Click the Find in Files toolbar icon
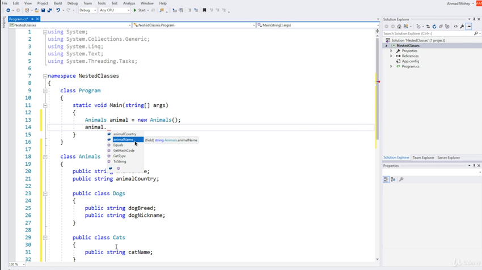 tap(162, 10)
